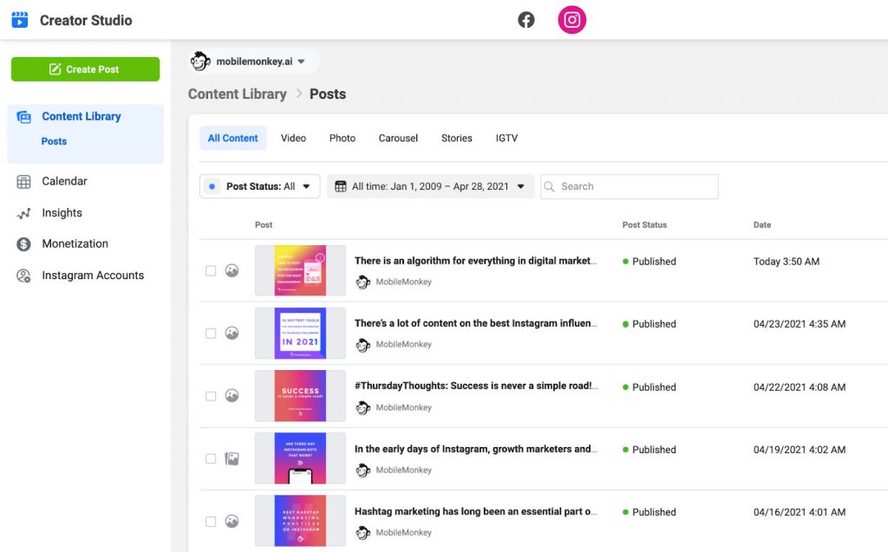Open the Hashtag marketing post thumbnail
Viewport: 888px width, 552px height.
(x=300, y=521)
